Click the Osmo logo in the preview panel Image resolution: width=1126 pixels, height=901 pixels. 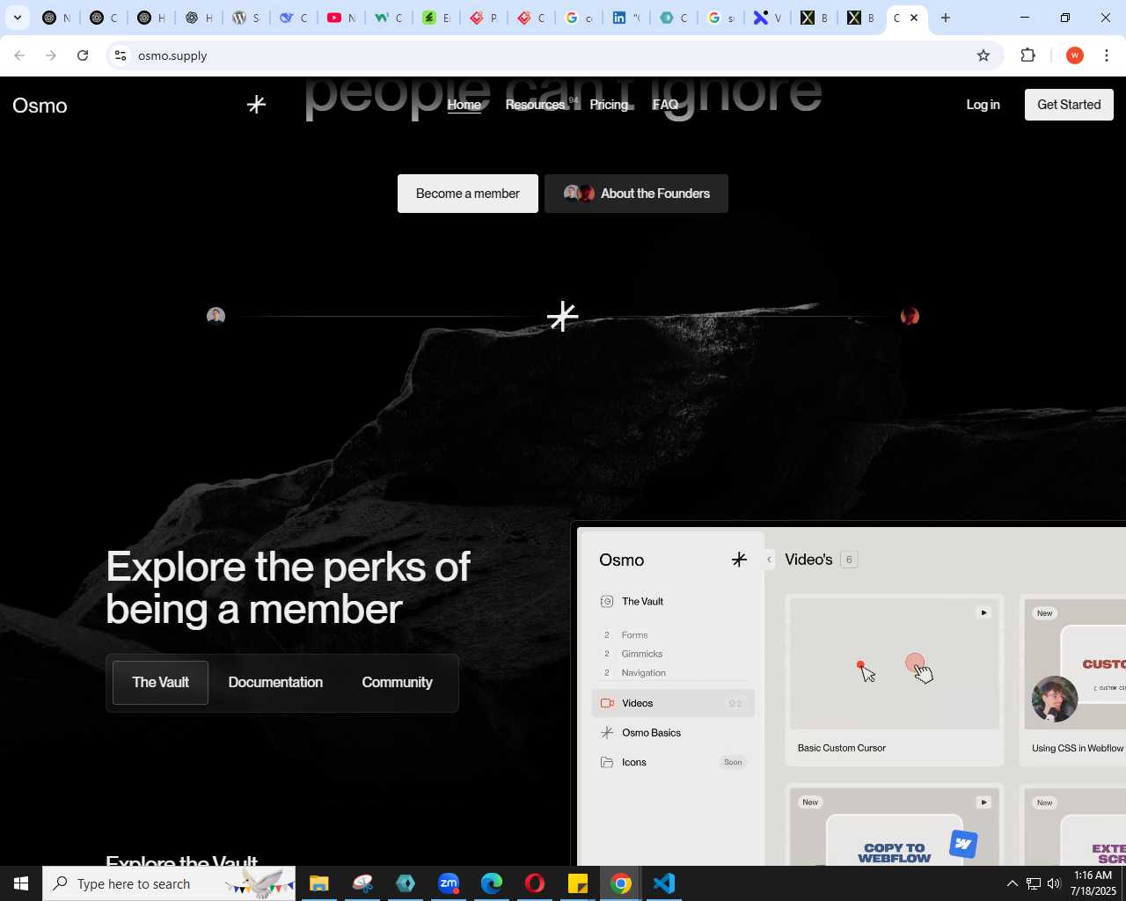tap(621, 560)
